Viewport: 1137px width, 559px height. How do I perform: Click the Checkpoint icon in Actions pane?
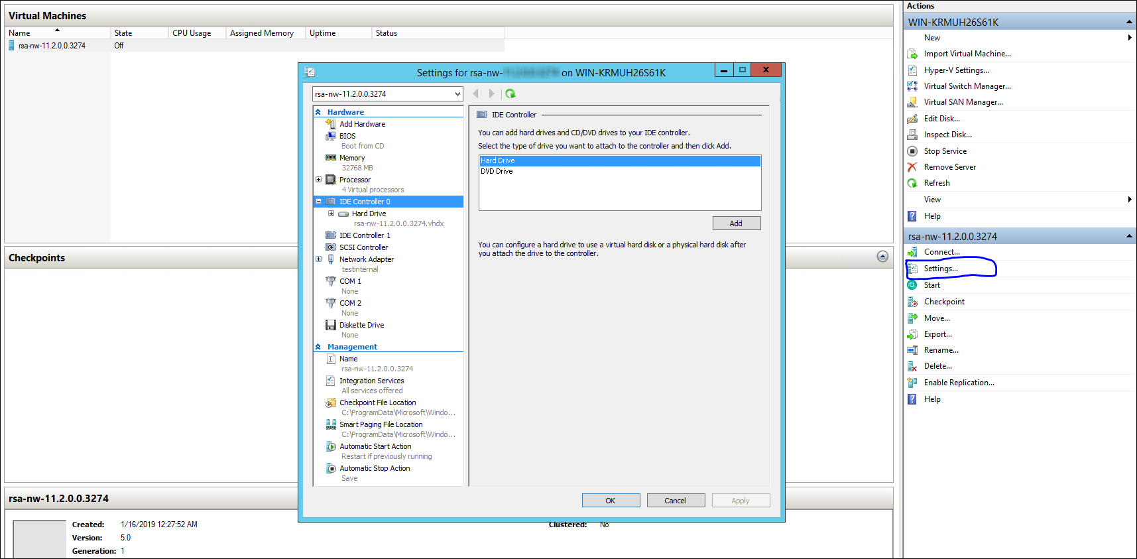point(912,302)
